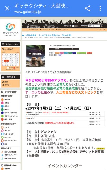The height and width of the screenshot is (170, 107).
Task: Click the 検索する search input field
Action: [x=94, y=26]
